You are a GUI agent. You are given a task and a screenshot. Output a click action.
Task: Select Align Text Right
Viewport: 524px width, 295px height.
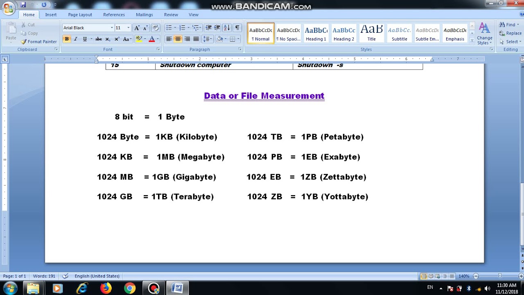[x=187, y=39]
